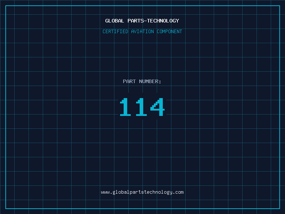285x214 pixels.
Task: Click the colon after PART NUMBER
Action: (160, 82)
